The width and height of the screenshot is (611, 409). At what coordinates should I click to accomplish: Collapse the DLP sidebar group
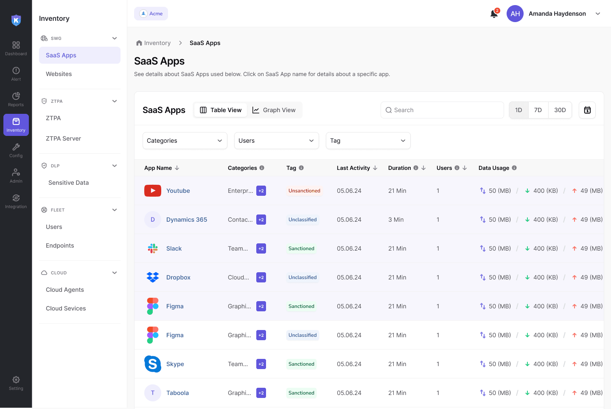115,166
